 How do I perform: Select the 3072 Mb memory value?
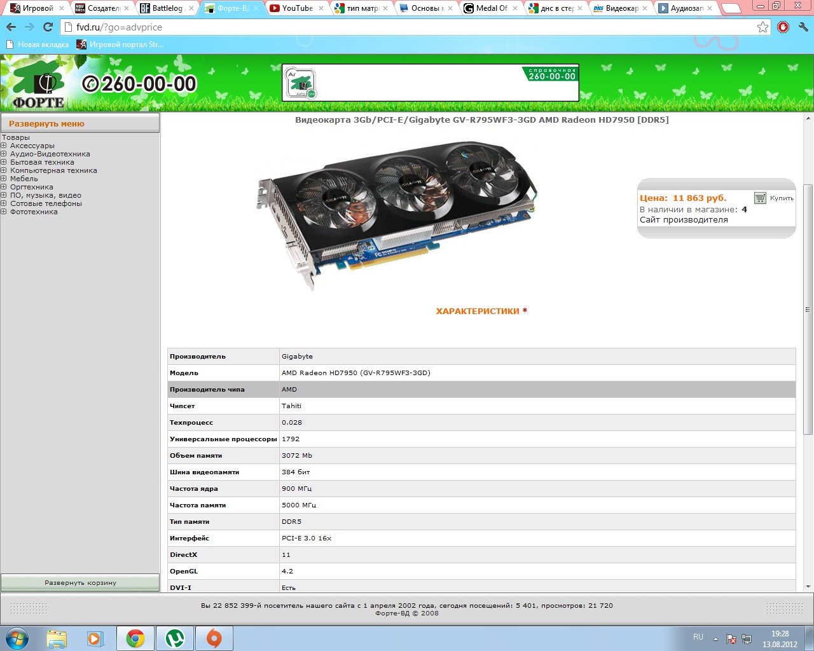[297, 455]
